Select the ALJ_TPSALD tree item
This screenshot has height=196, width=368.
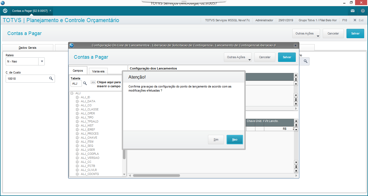click(89, 121)
